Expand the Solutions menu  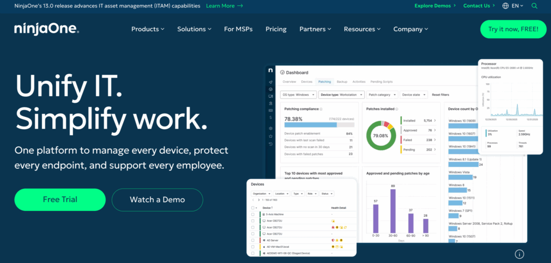(194, 29)
